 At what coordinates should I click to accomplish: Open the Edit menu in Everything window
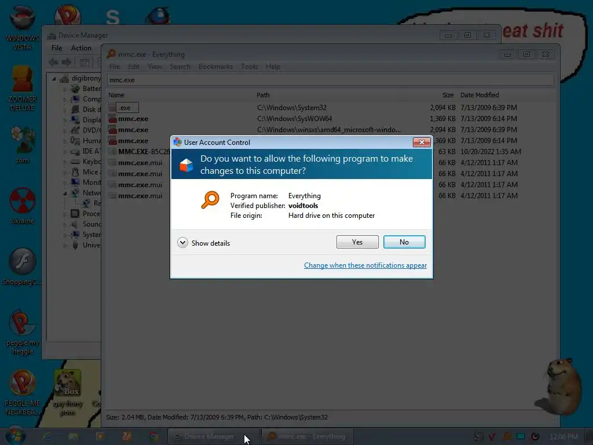click(134, 67)
